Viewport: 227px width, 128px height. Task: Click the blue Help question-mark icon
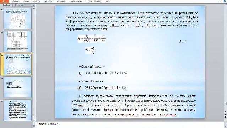tap(225, 1)
